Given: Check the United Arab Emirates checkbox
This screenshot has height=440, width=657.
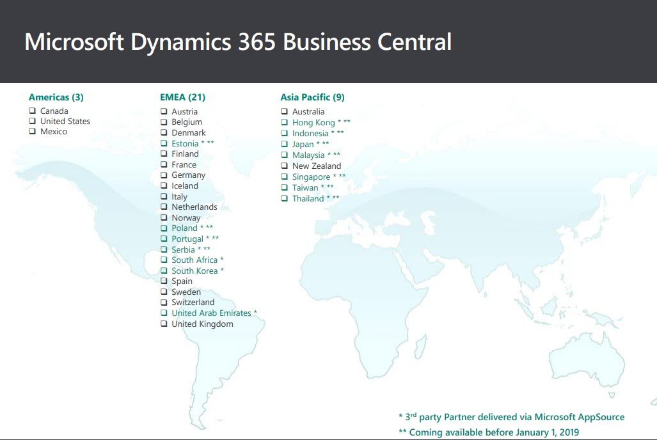Looking at the screenshot, I should pos(163,313).
